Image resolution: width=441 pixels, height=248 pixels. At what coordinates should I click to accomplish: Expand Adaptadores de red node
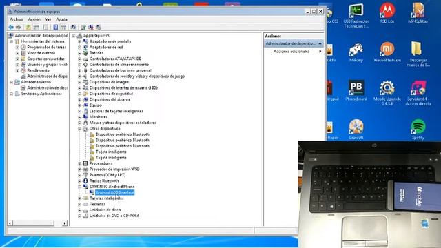pos(80,48)
